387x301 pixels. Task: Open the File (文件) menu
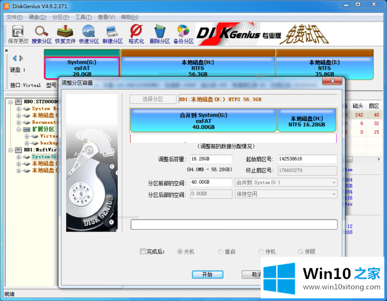[15, 17]
